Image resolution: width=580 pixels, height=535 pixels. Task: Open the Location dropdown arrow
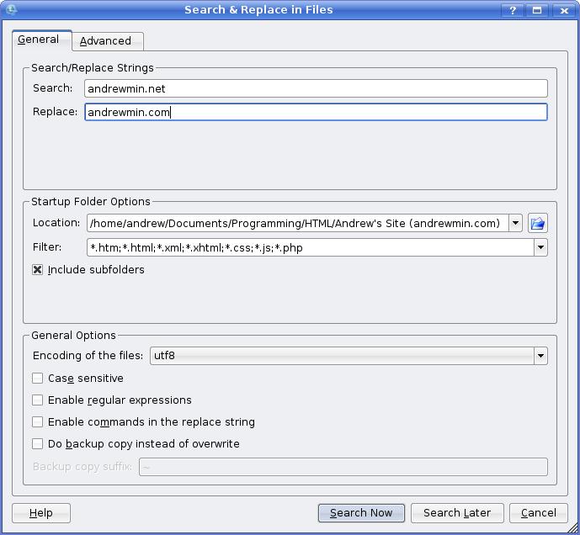(x=515, y=223)
